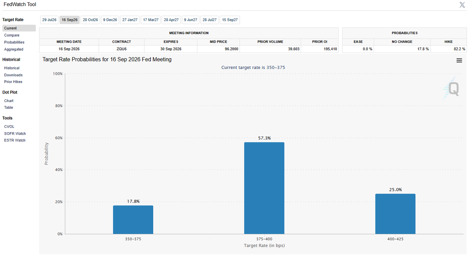The width and height of the screenshot is (469, 255).
Task: Open the Dot Plot Table link
Action: pos(9,108)
